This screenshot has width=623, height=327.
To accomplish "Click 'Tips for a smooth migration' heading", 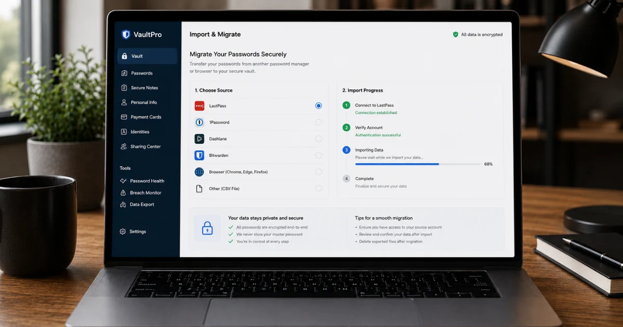I will pyautogui.click(x=384, y=218).
